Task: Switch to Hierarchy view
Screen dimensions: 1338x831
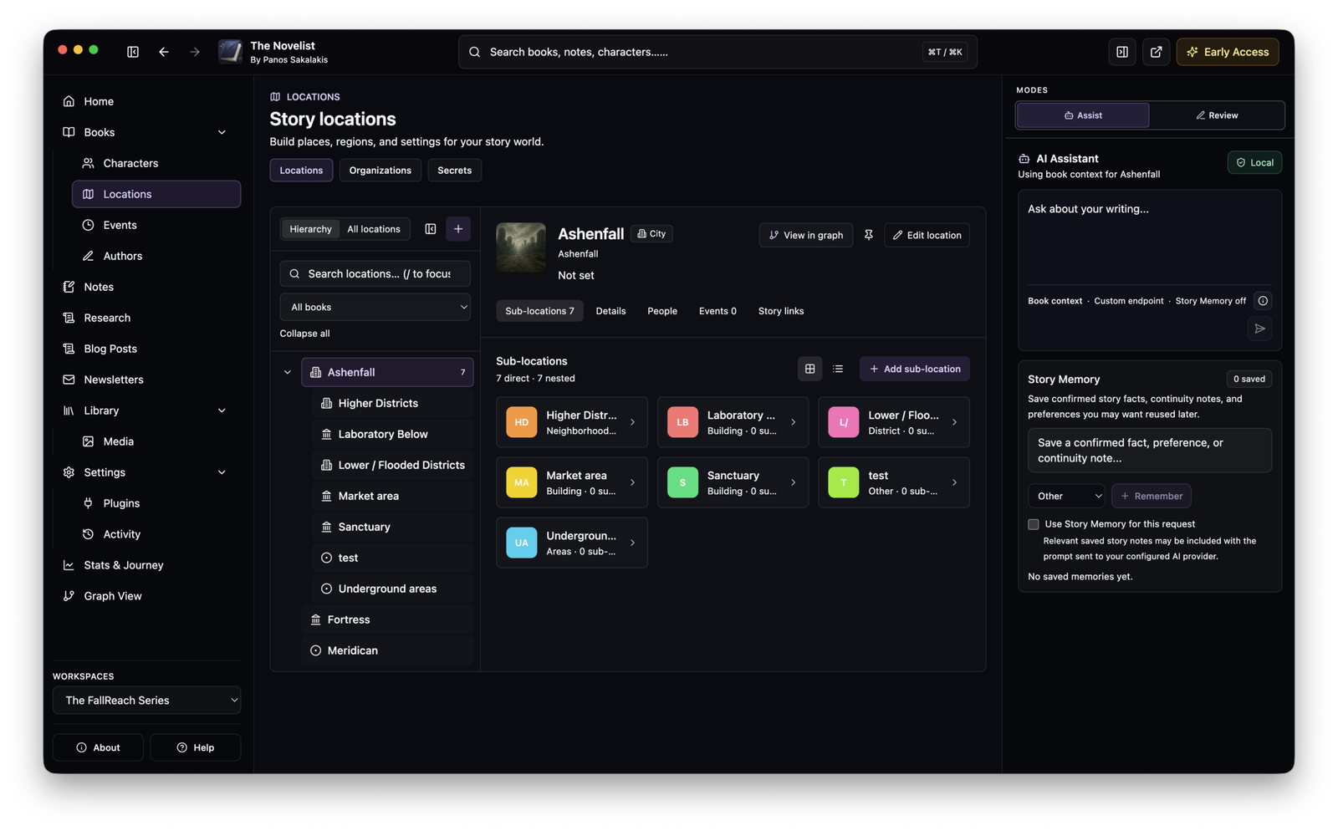Action: point(310,229)
